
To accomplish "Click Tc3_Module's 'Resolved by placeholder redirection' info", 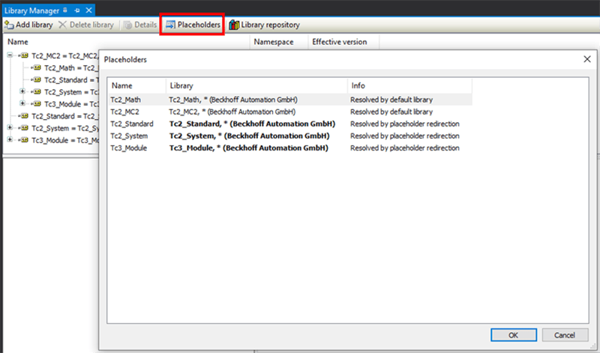I will 405,148.
